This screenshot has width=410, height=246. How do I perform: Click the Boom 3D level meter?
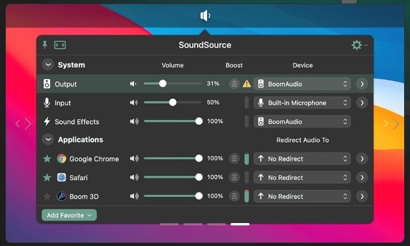point(247,196)
